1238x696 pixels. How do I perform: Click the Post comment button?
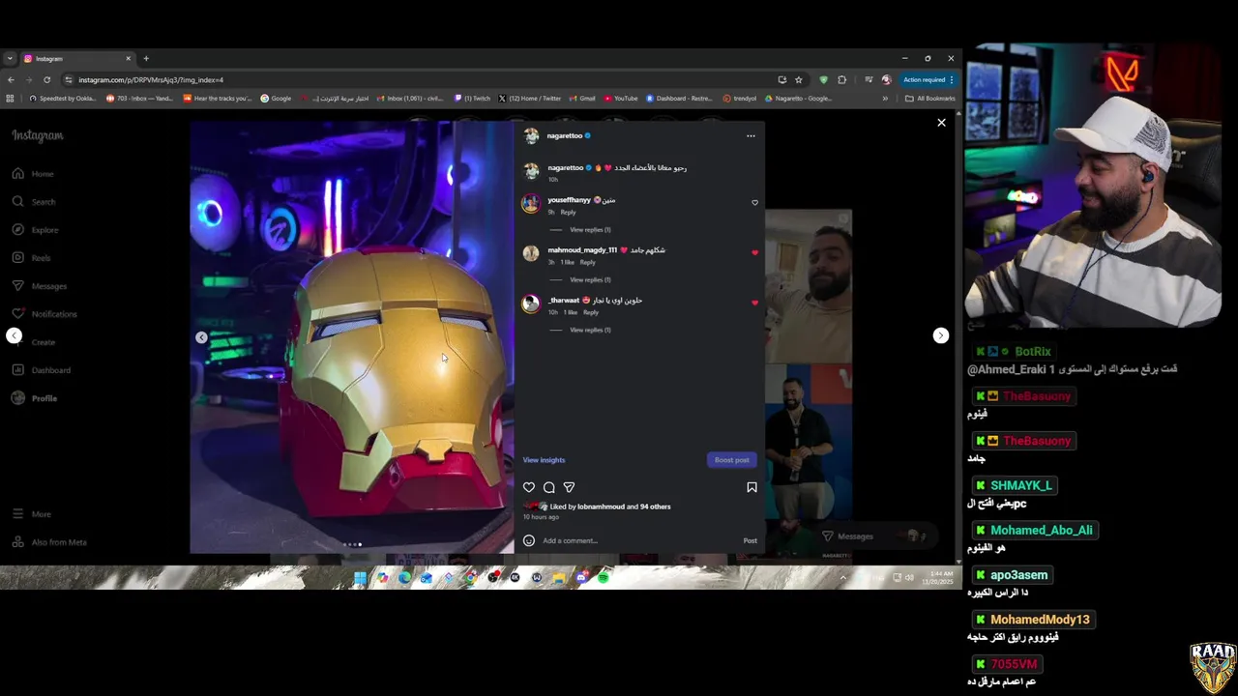pos(750,540)
